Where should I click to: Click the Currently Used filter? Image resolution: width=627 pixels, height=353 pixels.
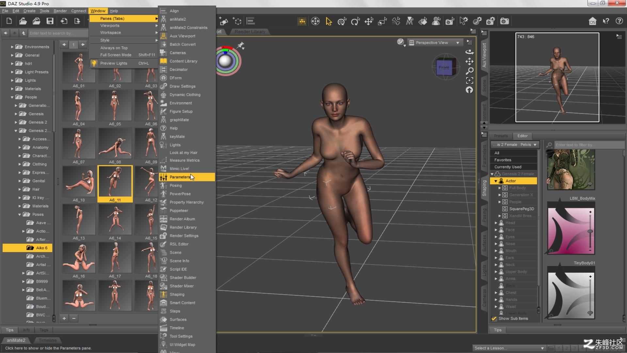click(x=514, y=167)
